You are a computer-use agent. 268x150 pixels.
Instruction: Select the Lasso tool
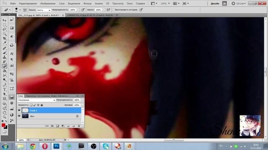[5, 29]
